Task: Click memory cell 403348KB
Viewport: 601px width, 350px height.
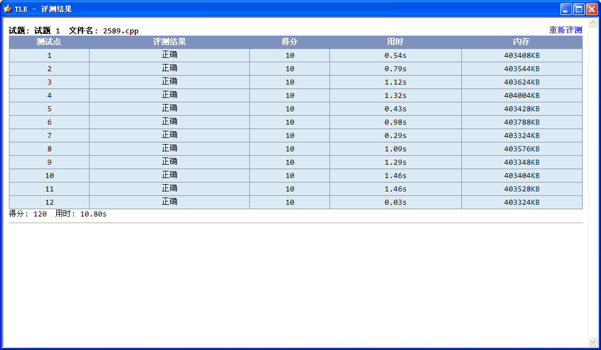Action: pos(521,162)
